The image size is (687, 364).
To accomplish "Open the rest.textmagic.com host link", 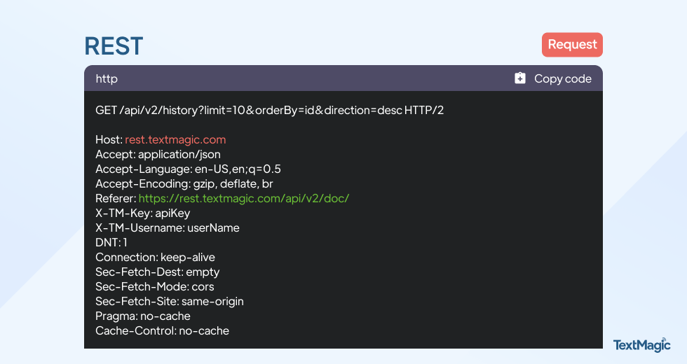I will coord(175,139).
